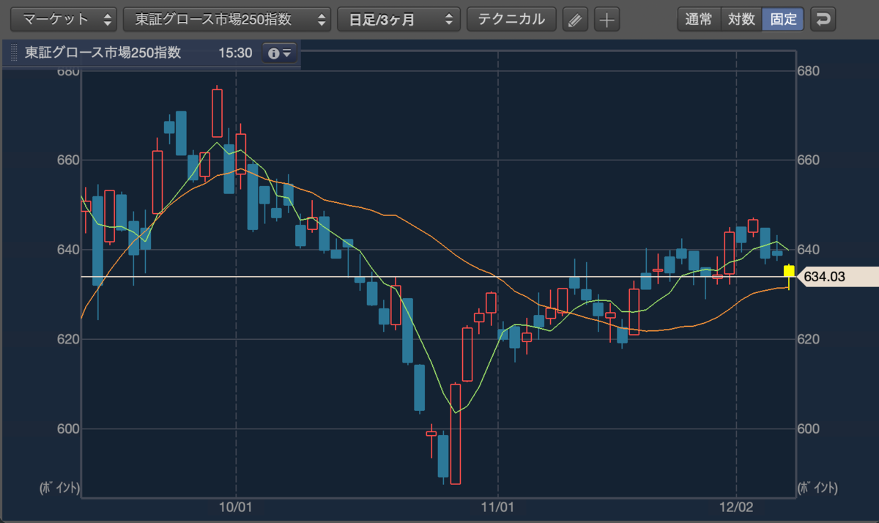
Task: Select the pencil drawing tool
Action: 575,20
